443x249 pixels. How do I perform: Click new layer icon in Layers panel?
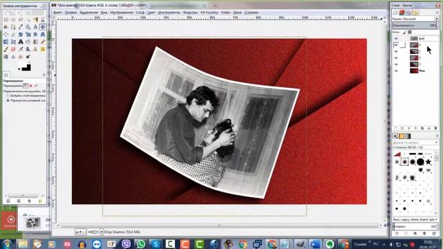click(x=395, y=129)
